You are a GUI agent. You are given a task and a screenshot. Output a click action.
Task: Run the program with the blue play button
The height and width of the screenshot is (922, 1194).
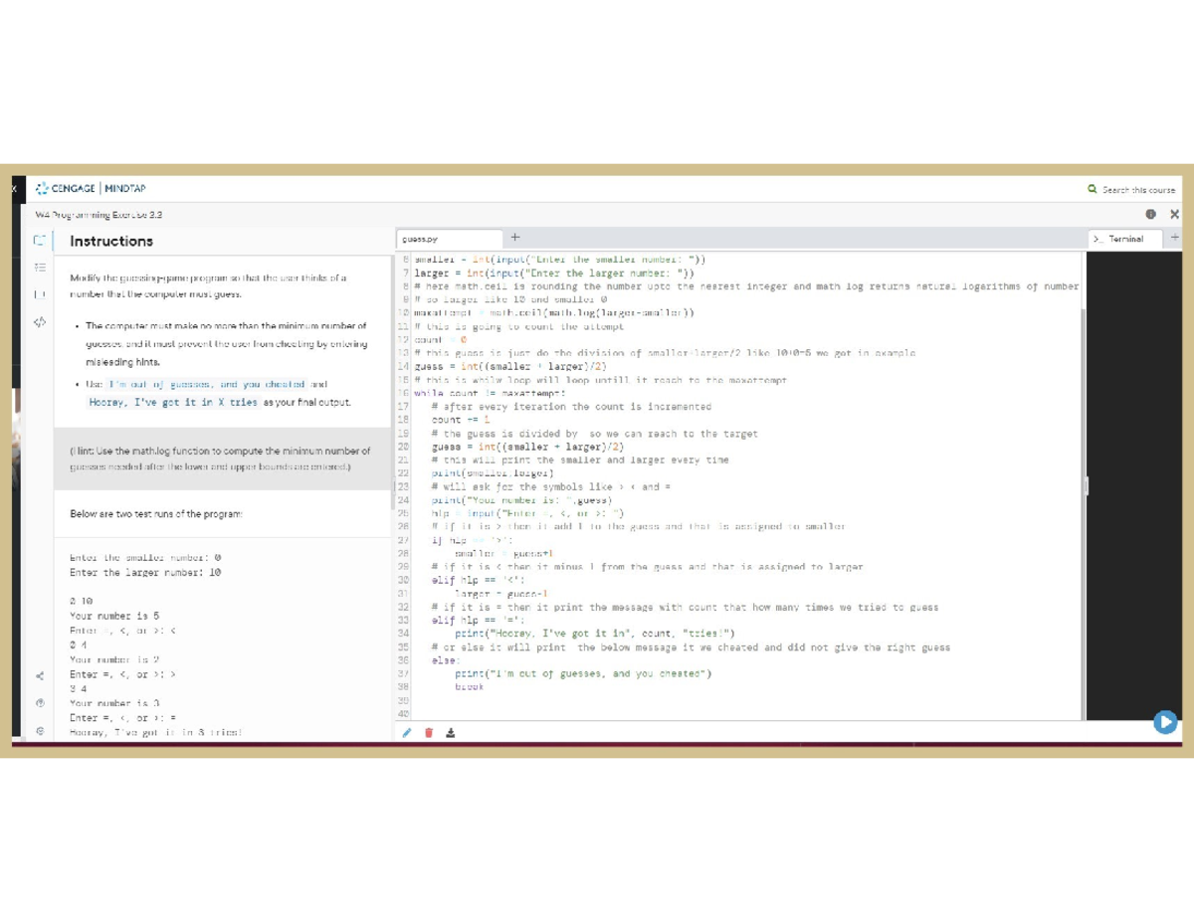(1165, 723)
